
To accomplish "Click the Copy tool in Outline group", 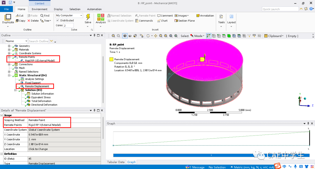I will point(20,21).
